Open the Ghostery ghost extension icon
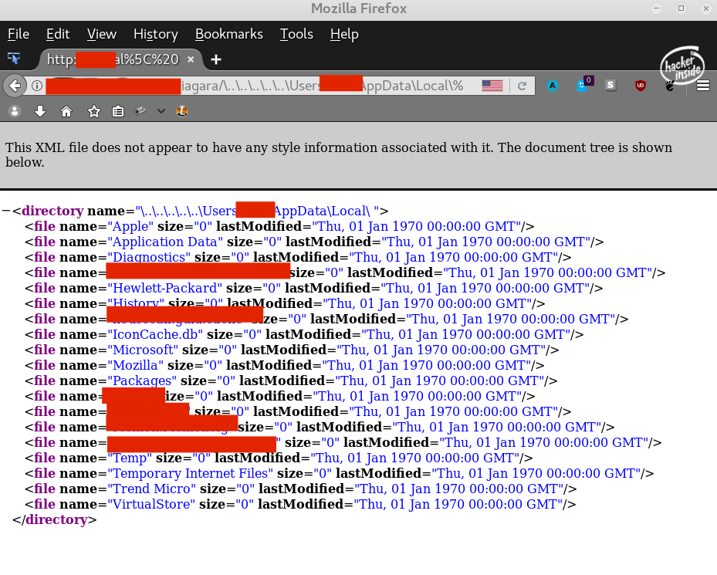The height and width of the screenshot is (575, 717). [582, 85]
